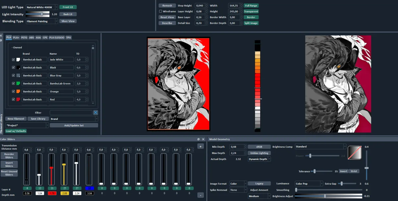Click the rendered preview image on right
This screenshot has height=201, width=398.
point(338,84)
